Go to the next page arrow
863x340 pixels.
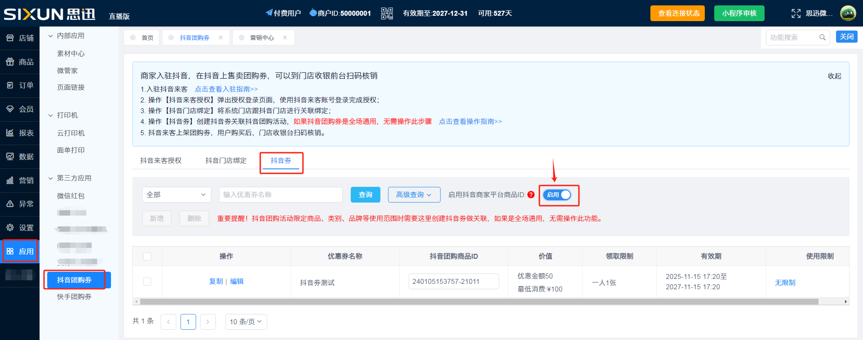tap(208, 322)
